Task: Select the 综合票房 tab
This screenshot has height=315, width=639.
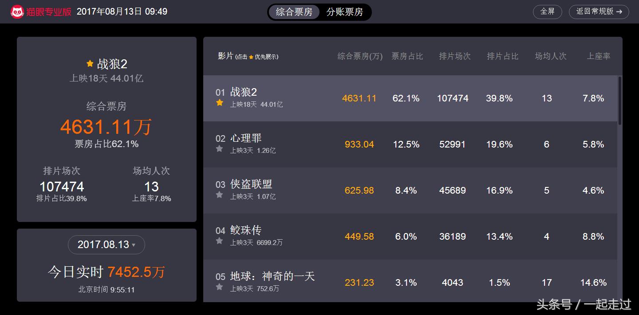Action: click(x=294, y=12)
